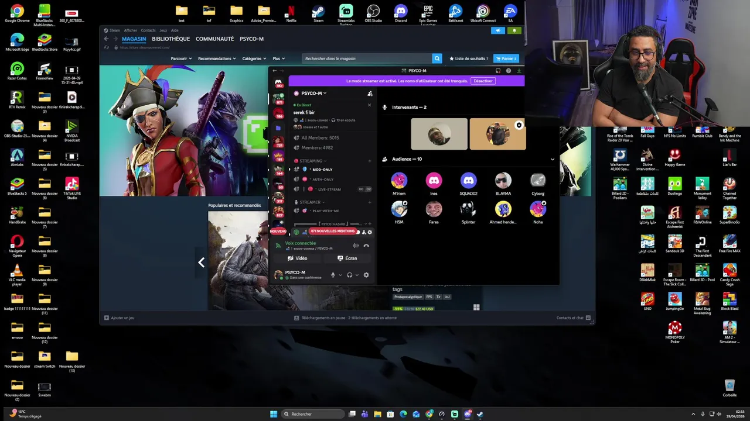This screenshot has height=421, width=750.
Task: Click Steam store search magnifier button
Action: point(437,58)
